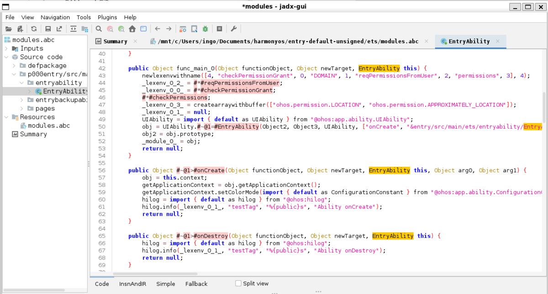Click the open file folder icon

tap(8, 29)
